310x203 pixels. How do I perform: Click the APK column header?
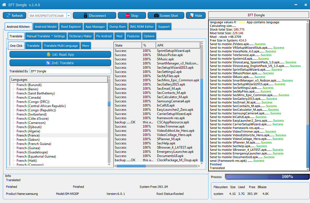178,45
